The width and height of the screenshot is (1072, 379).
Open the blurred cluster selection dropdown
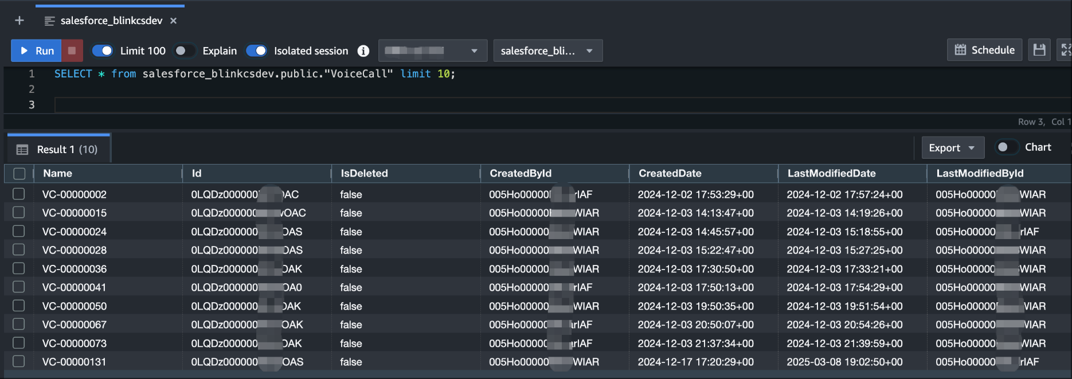click(x=432, y=50)
